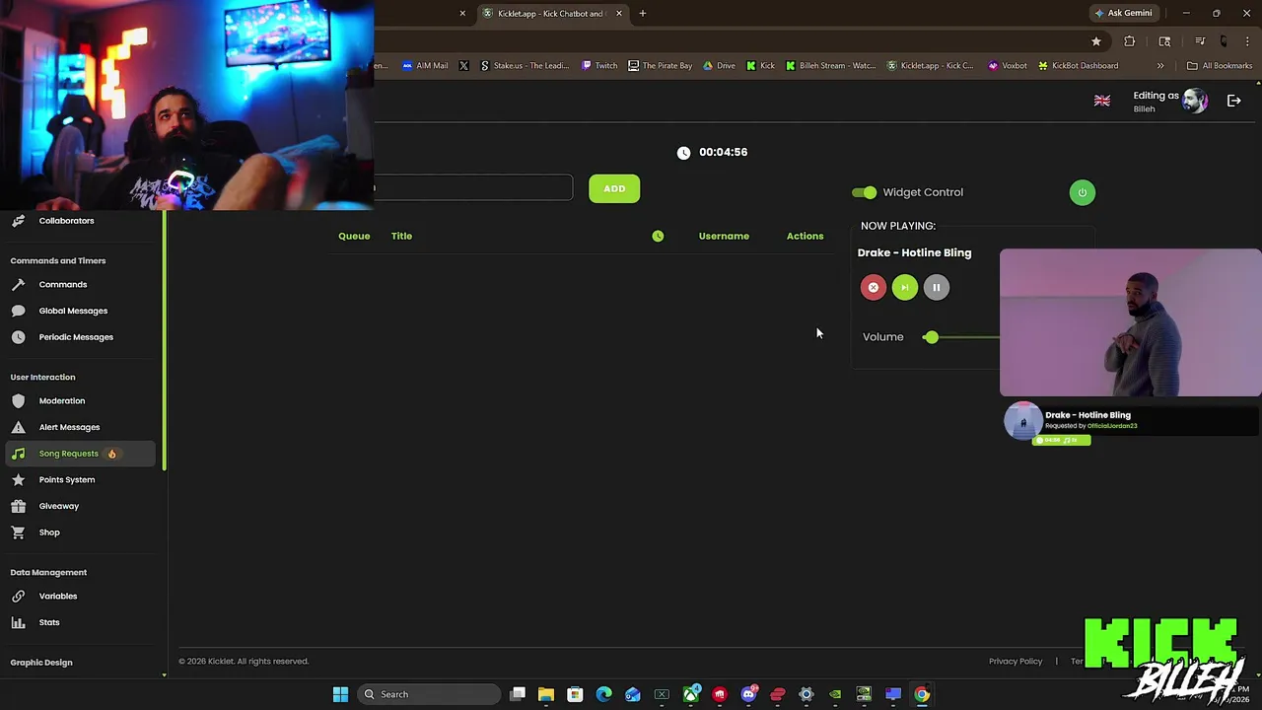The image size is (1262, 710).
Task: Open the Stake.us bookmark
Action: point(525,66)
